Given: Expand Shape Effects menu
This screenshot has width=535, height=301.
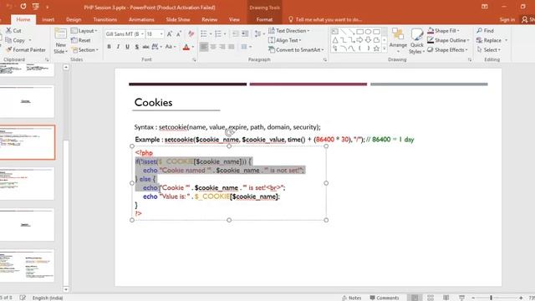Looking at the screenshot, I should (448, 50).
